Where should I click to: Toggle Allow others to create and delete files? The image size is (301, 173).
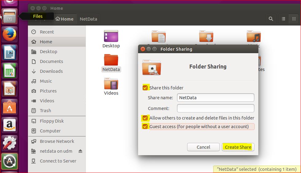pos(145,118)
